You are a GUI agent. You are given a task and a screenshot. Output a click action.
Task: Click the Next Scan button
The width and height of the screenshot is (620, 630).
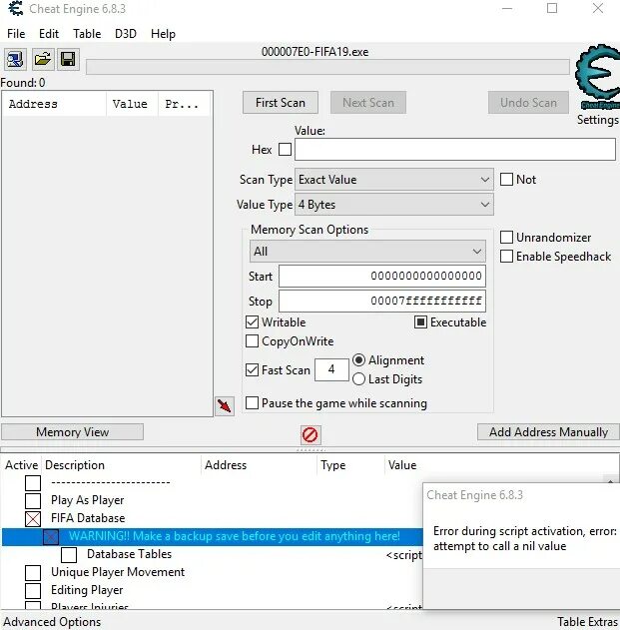click(x=368, y=103)
